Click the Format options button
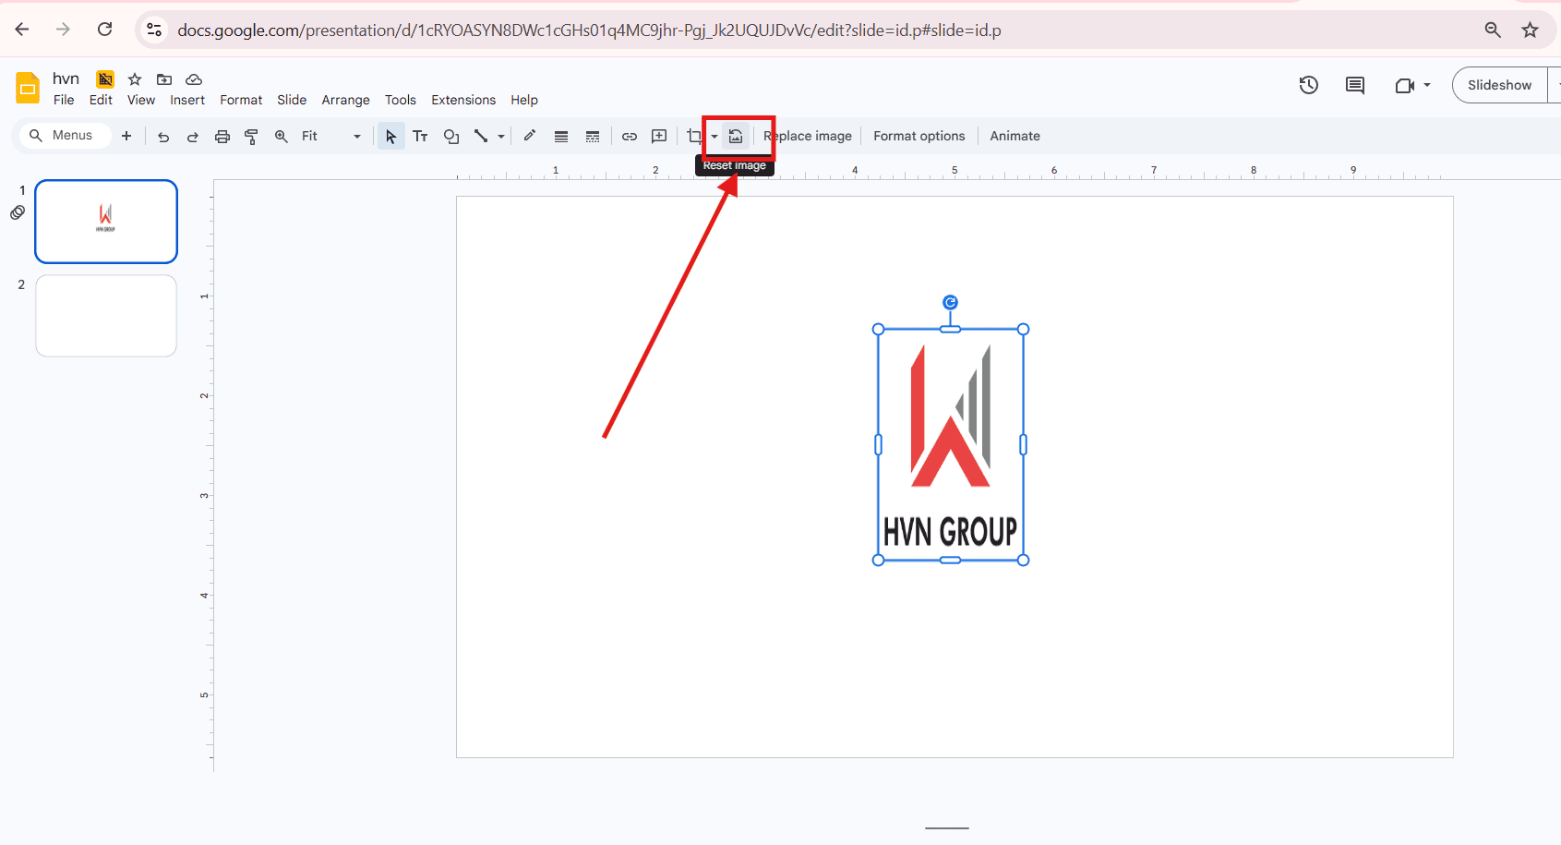 coord(919,136)
